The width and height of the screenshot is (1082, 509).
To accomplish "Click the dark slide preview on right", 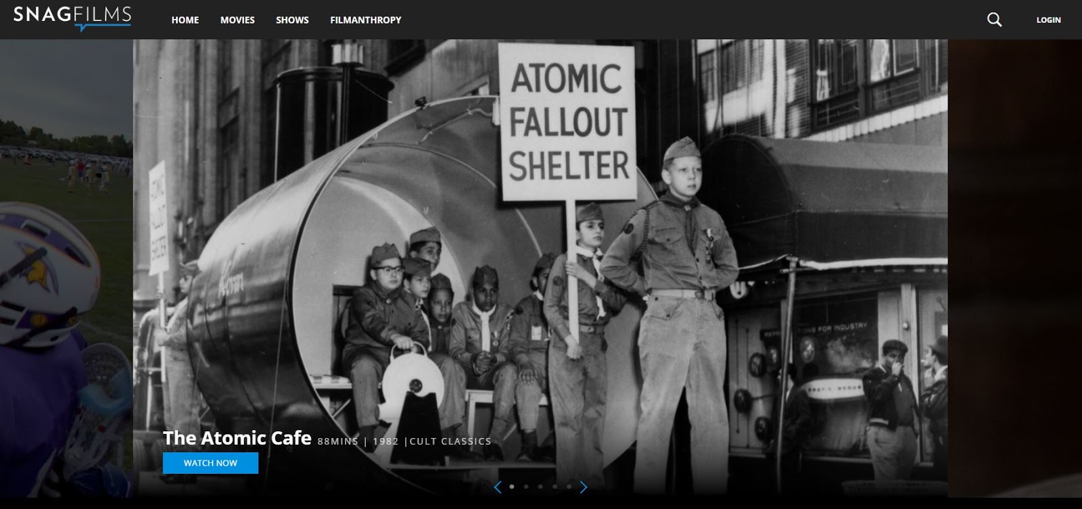I will [1014, 268].
